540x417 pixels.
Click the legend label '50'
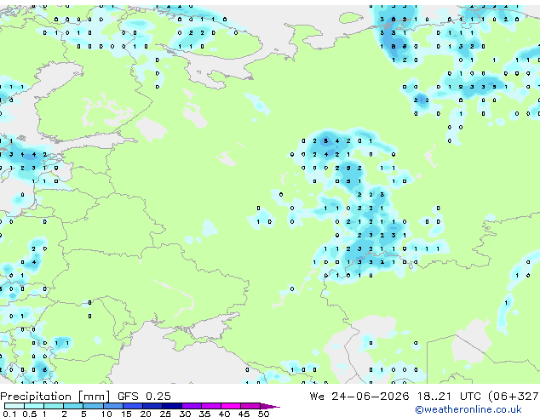263,414
